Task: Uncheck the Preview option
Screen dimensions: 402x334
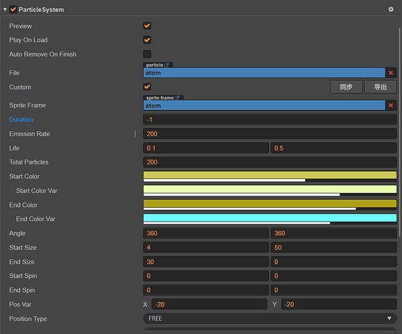Action: pos(147,26)
